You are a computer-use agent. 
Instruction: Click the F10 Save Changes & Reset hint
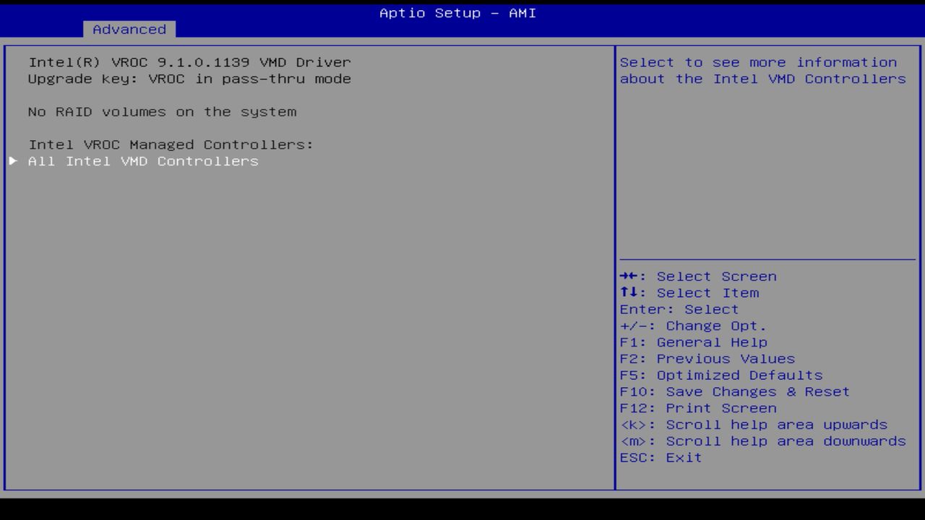[x=734, y=391]
